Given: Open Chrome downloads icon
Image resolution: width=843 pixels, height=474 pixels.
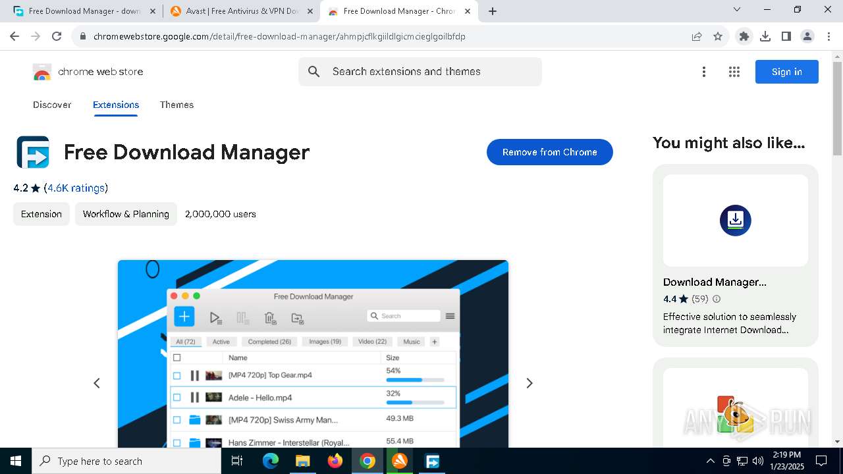Looking at the screenshot, I should point(765,36).
